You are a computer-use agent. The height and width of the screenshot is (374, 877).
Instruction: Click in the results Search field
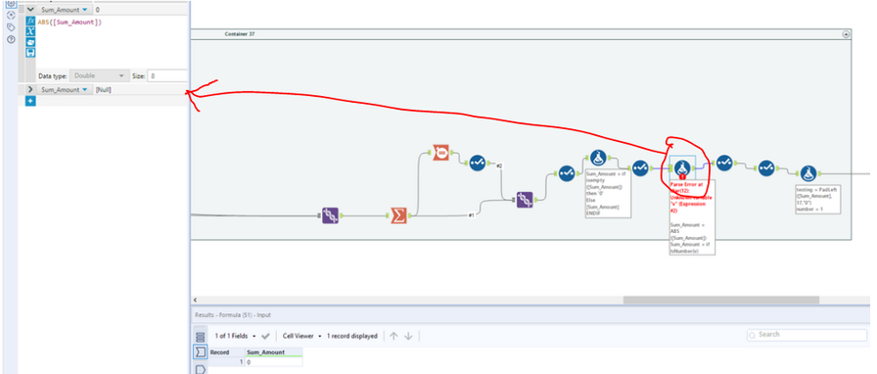807,335
